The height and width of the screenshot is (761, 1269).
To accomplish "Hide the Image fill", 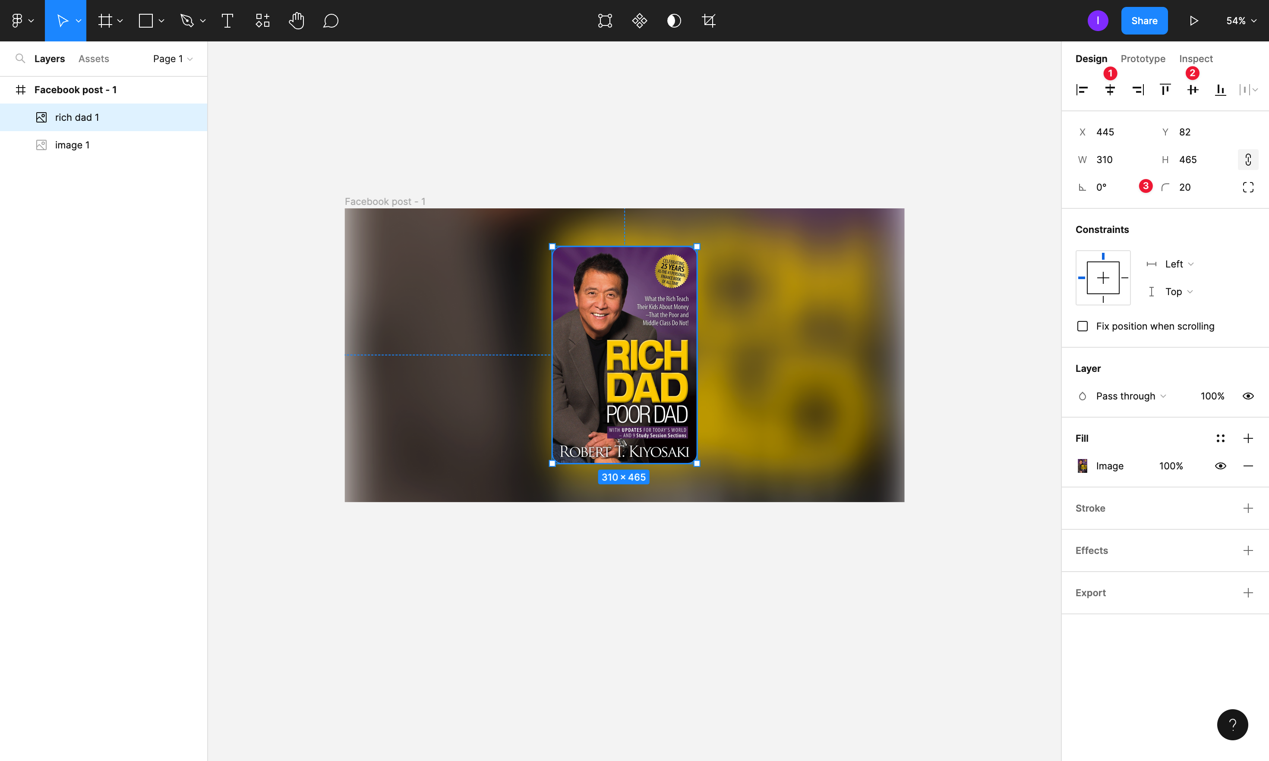I will (1221, 466).
